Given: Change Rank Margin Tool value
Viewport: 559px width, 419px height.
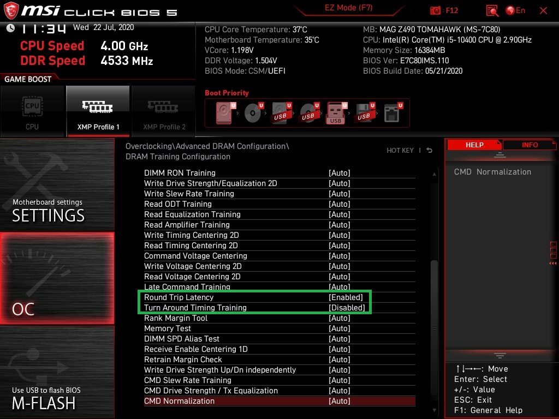Looking at the screenshot, I should pyautogui.click(x=340, y=318).
